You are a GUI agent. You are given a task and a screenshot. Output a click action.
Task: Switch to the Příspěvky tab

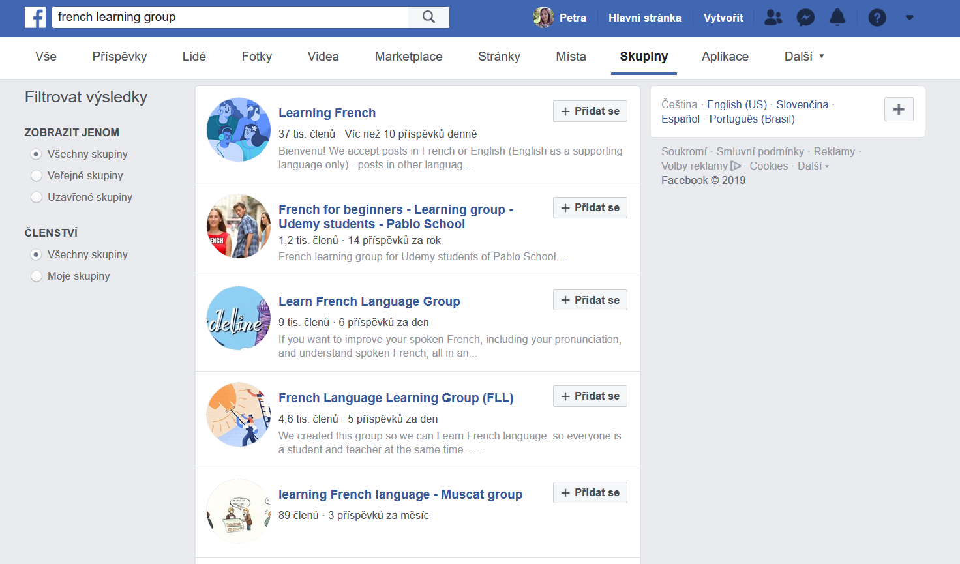pos(119,57)
